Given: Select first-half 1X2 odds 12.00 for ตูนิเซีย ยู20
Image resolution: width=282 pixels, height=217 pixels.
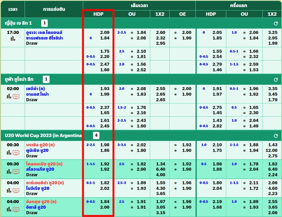Looking at the screenshot, I should pyautogui.click(x=272, y=150).
